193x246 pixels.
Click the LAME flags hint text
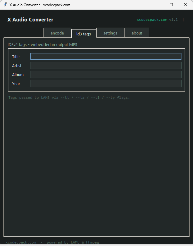point(69,98)
